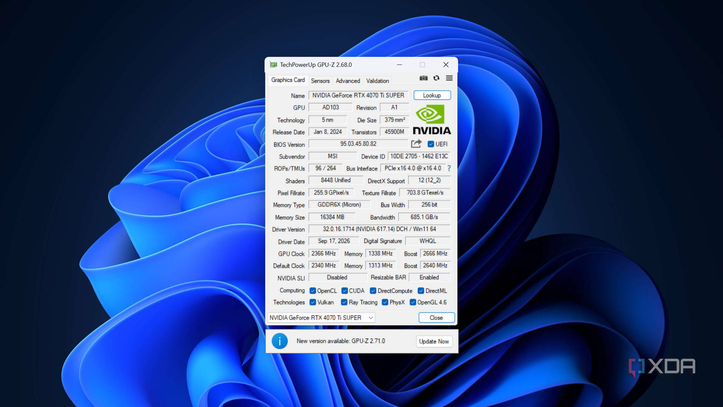The height and width of the screenshot is (407, 723).
Task: Click the GPU value AD103
Action: 330,107
